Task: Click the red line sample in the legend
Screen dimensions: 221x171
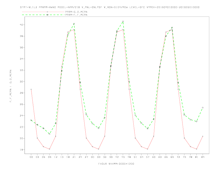Action: pos(43,12)
